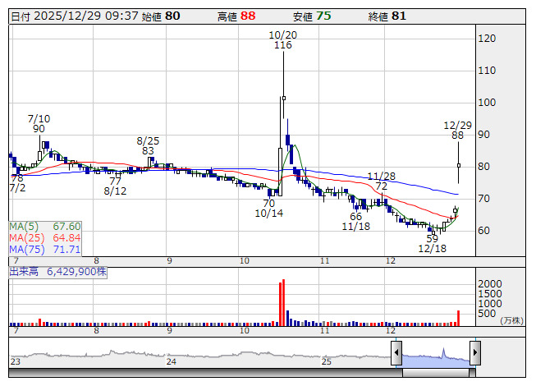Click the blue selected range in navigator
This screenshot has height=386, width=536.
tap(435, 355)
